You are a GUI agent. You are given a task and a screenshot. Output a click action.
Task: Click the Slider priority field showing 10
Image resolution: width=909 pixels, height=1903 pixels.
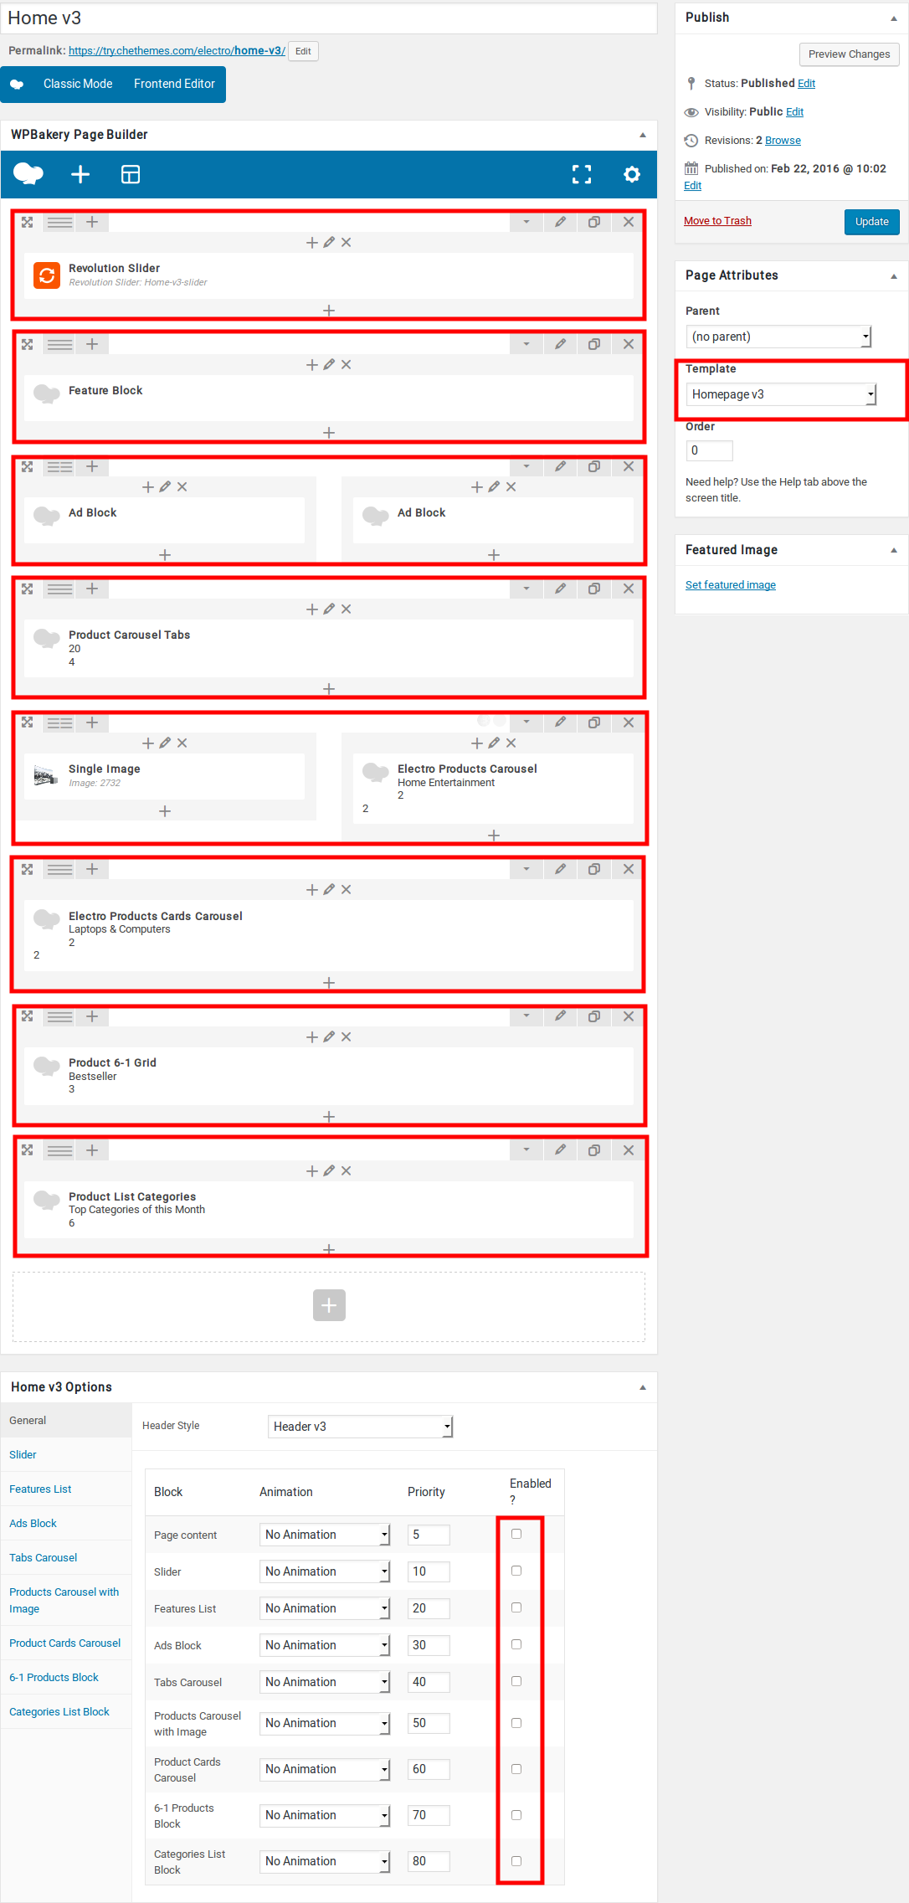tap(429, 1571)
